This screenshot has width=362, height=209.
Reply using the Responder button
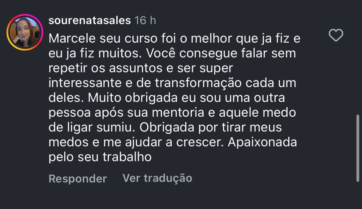click(78, 179)
